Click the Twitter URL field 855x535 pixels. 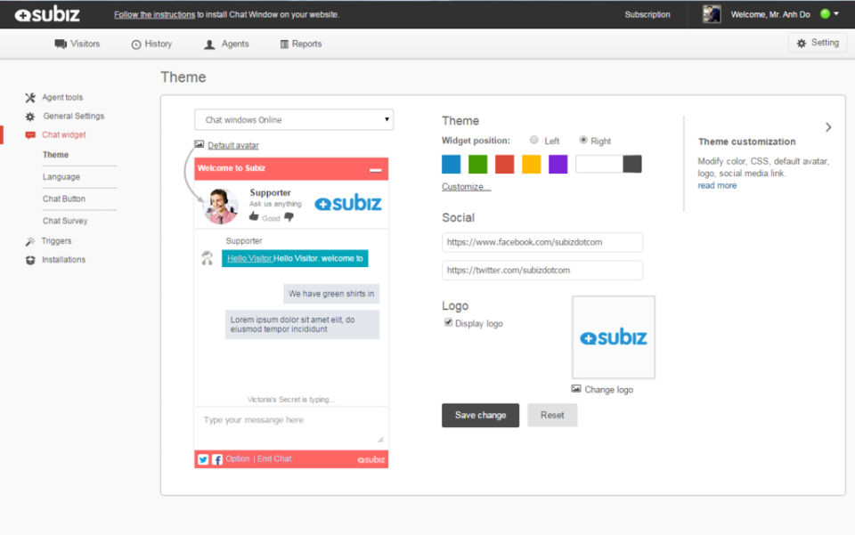[x=542, y=271]
